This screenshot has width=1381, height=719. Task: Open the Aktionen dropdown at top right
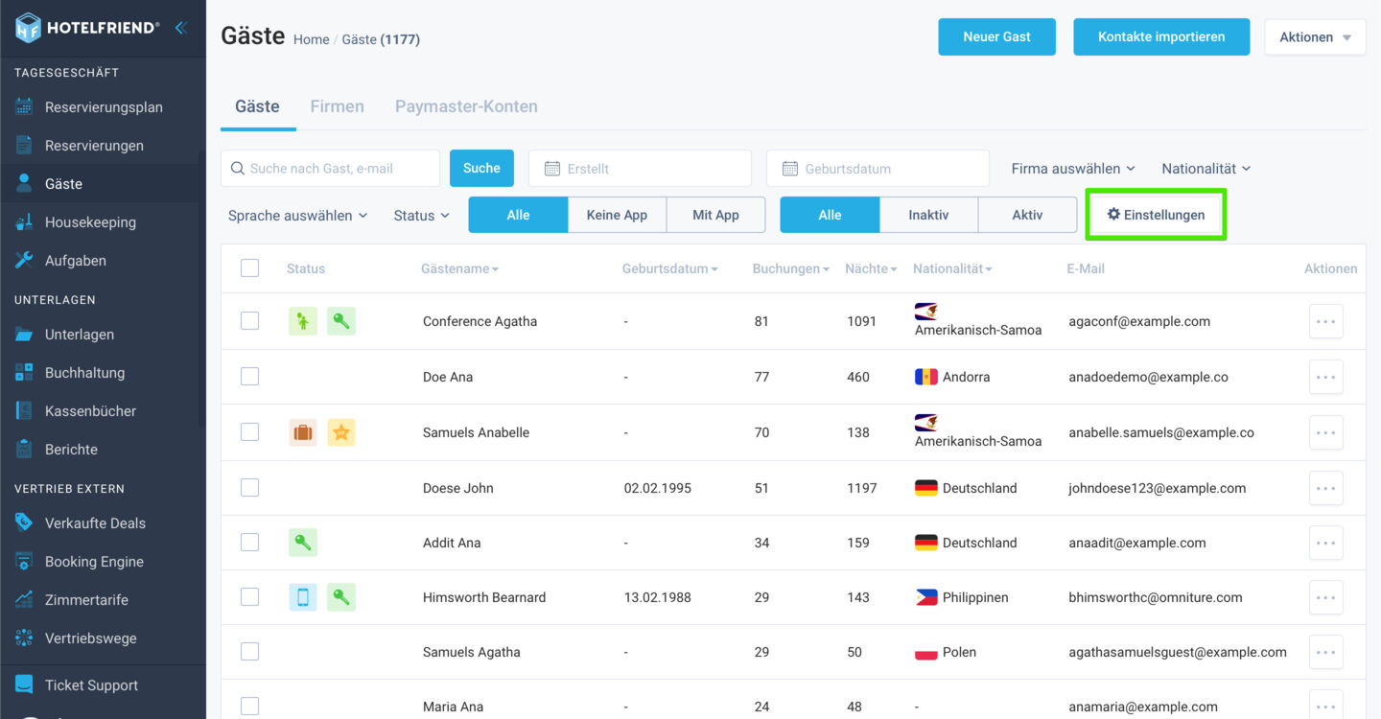(1315, 37)
